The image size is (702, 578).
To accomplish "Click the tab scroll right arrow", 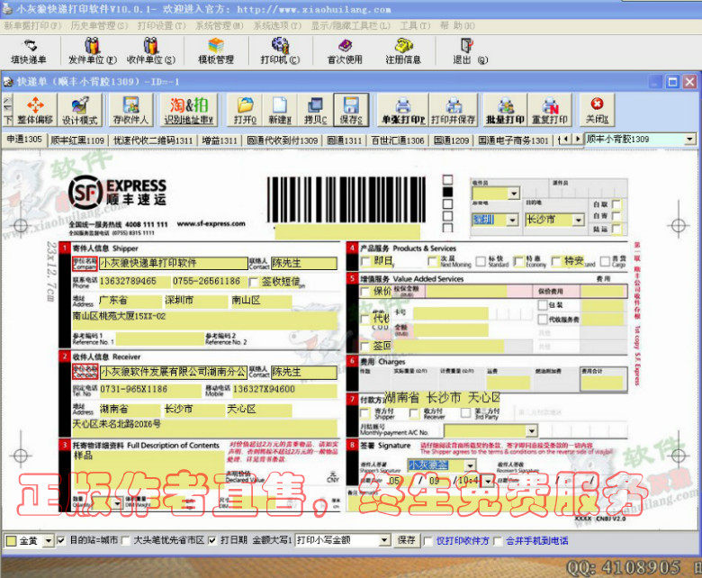I will [578, 140].
